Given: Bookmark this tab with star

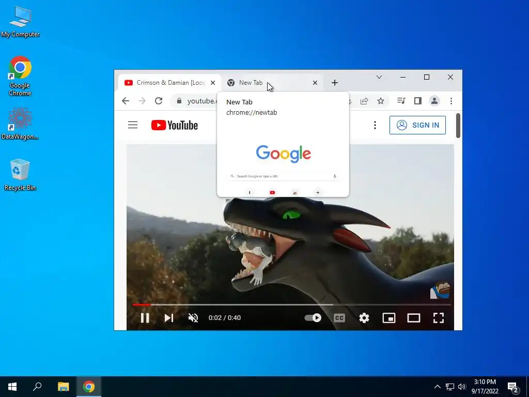Looking at the screenshot, I should tap(381, 101).
